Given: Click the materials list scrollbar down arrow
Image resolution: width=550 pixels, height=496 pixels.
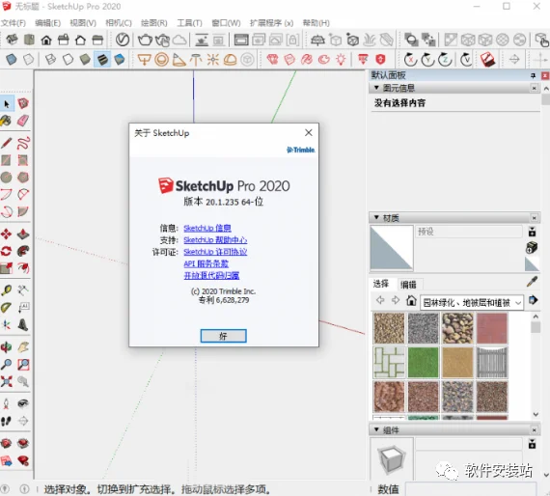Looking at the screenshot, I should 536,414.
